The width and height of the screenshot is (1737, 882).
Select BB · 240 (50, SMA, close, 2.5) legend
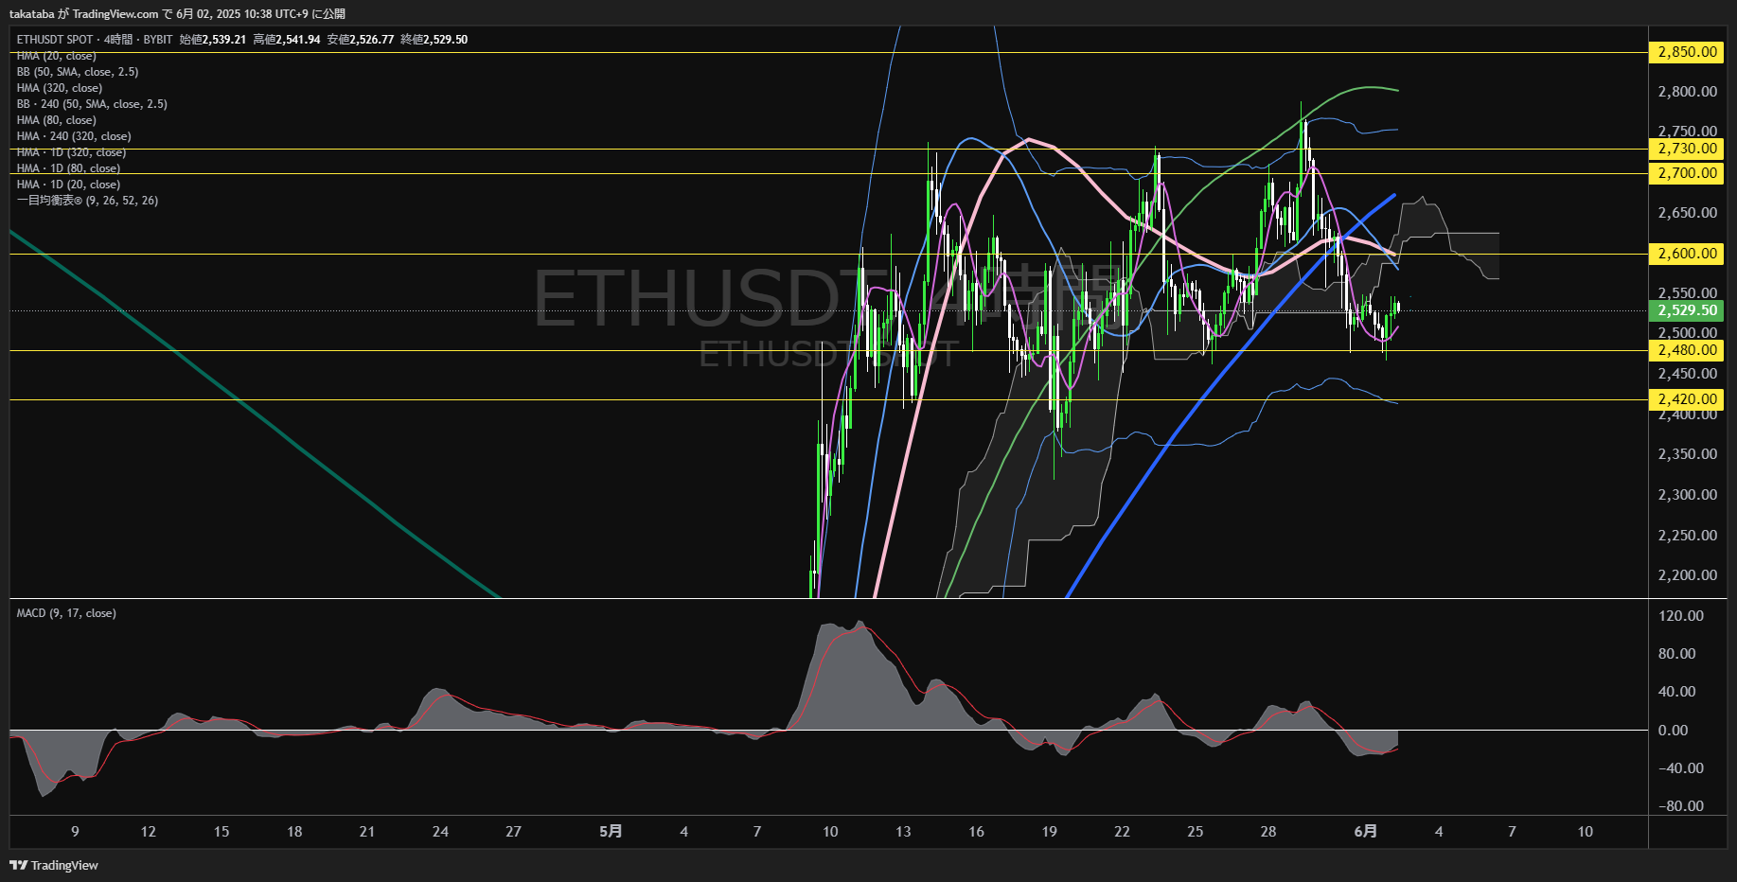[92, 104]
